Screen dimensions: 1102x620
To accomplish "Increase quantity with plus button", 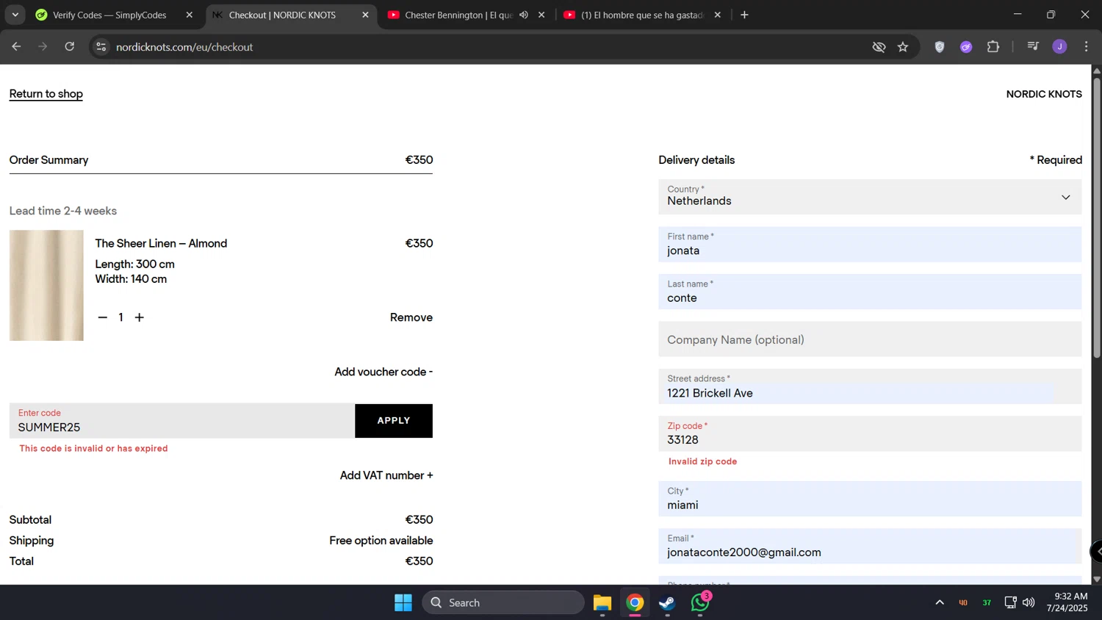I will tap(140, 317).
